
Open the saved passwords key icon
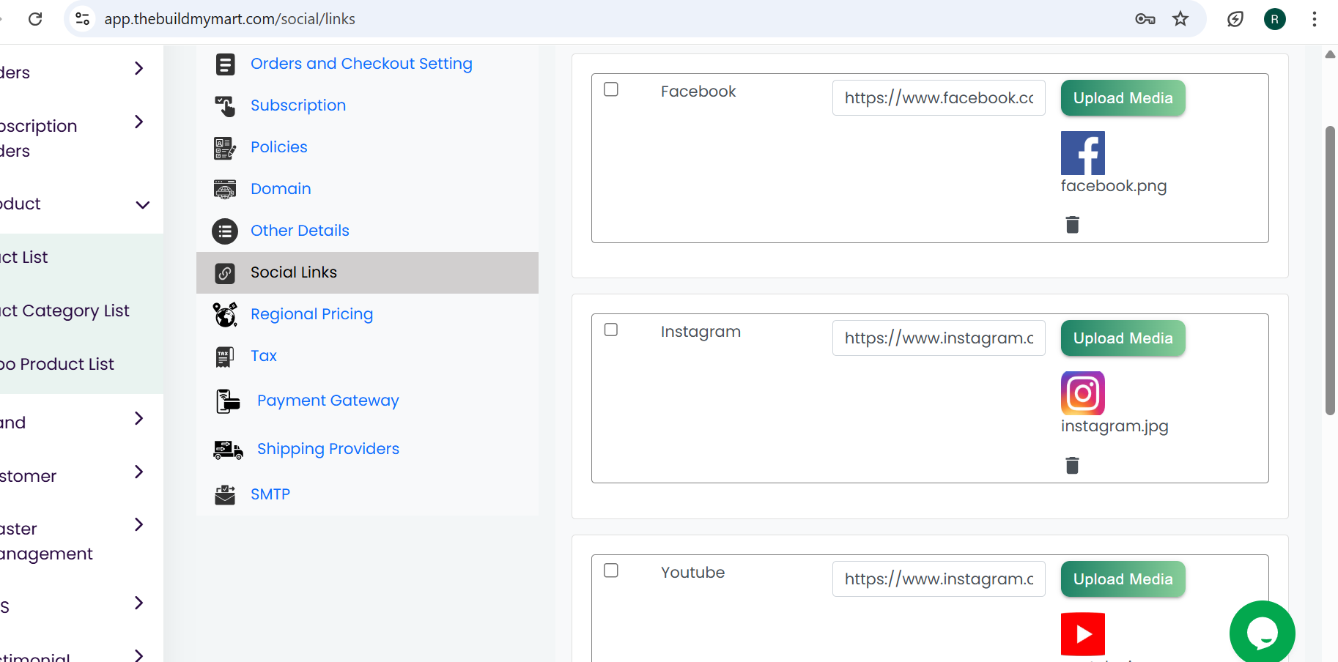pos(1145,19)
